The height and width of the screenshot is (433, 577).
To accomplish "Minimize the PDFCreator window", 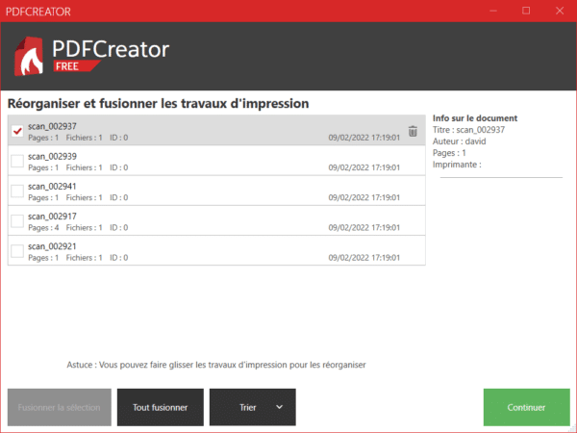I will [x=493, y=11].
